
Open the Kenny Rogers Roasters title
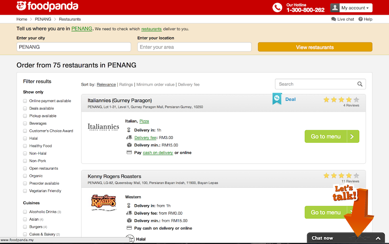point(115,177)
